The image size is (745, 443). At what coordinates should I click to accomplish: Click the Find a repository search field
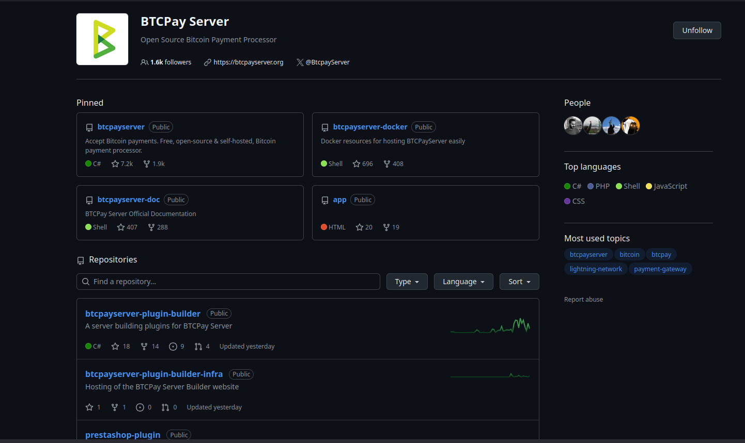(x=228, y=282)
